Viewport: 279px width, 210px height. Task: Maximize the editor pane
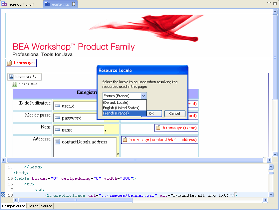[x=275, y=3]
